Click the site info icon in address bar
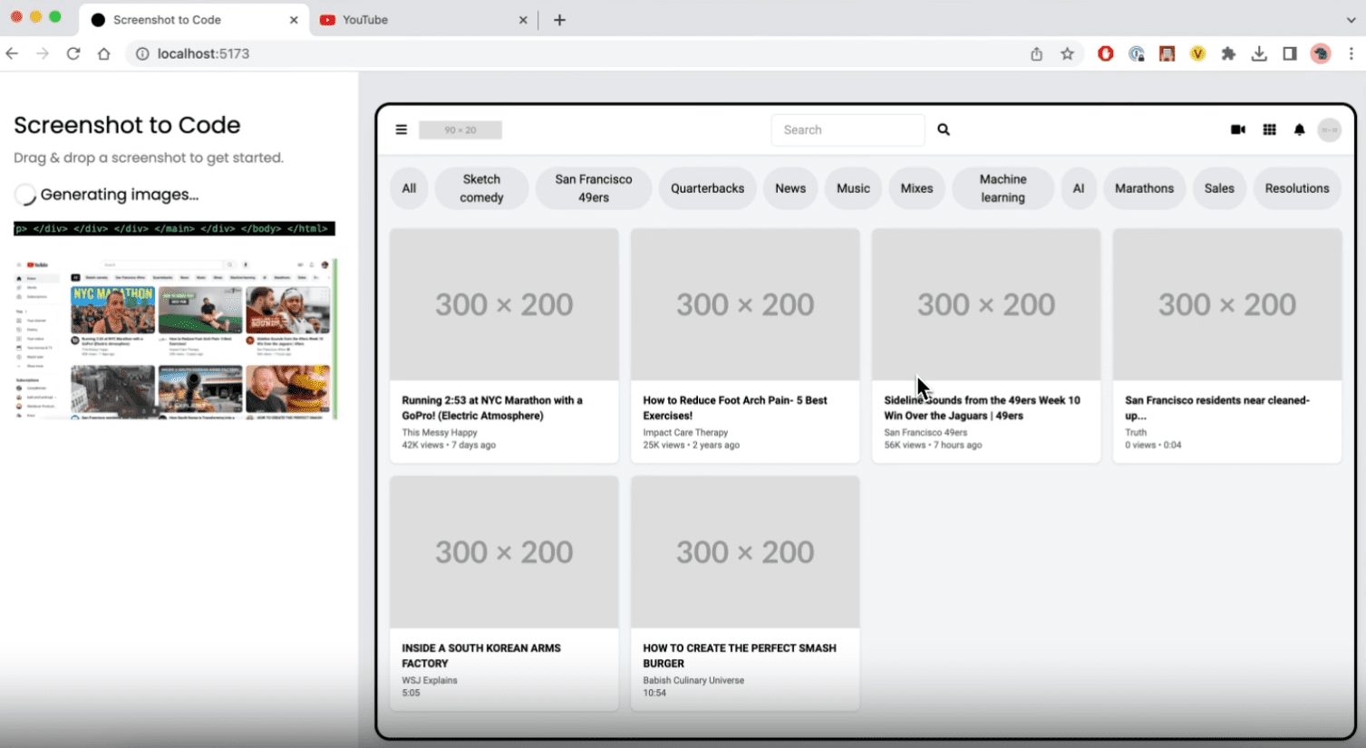 click(x=142, y=53)
